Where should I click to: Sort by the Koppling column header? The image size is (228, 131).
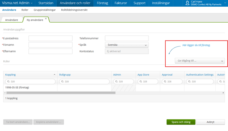pyautogui.click(x=10, y=75)
